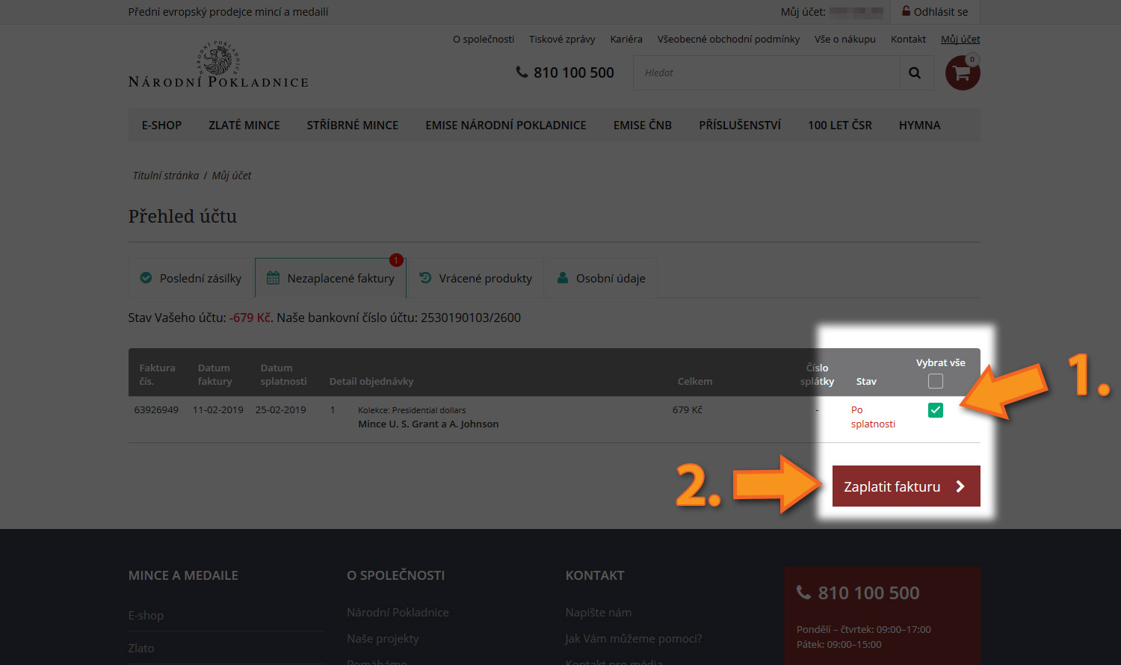Open the 100 LET ČSR menu
Screen dimensions: 1121x665
pyautogui.click(x=840, y=126)
